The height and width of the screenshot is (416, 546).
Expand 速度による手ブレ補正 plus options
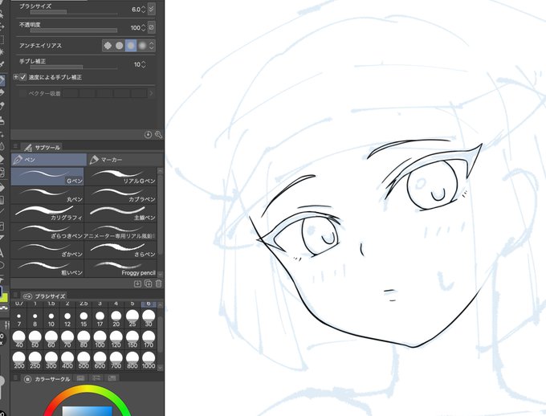tap(15, 76)
